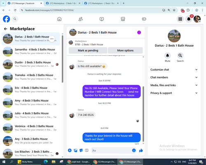The width and height of the screenshot is (206, 165).
Task: Open the three-dot menu on Darius chat
Action: click(x=52, y=39)
